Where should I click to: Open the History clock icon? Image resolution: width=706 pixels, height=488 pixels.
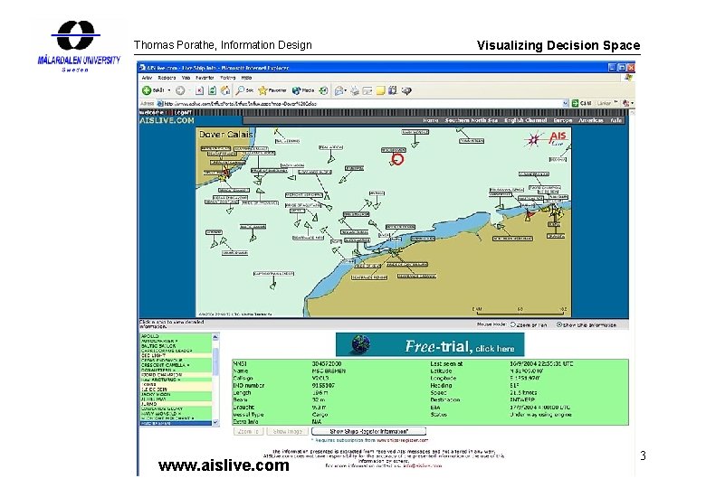click(x=323, y=90)
